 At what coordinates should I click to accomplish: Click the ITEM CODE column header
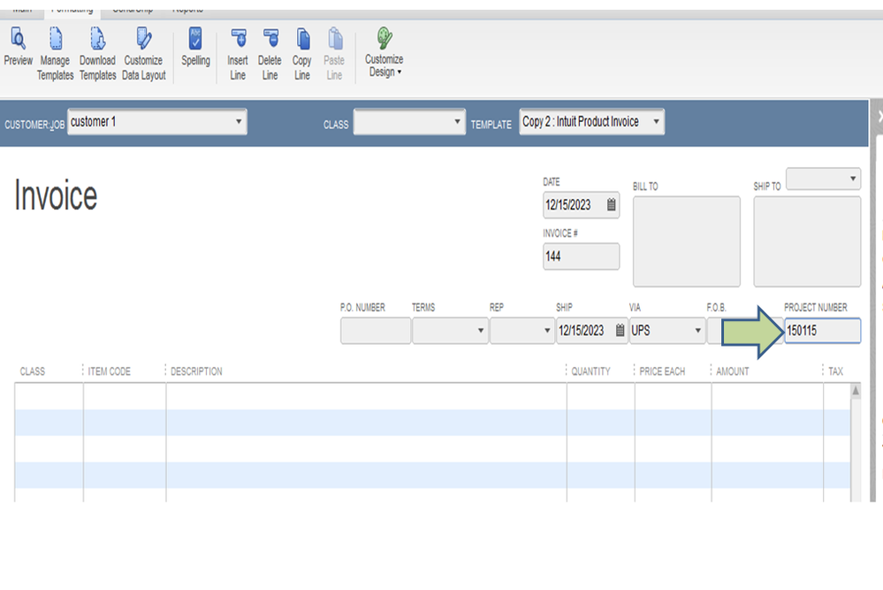pos(110,372)
